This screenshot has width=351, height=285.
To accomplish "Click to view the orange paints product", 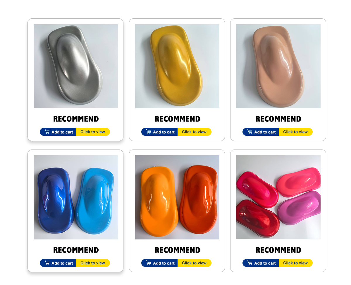I will click(x=194, y=263).
